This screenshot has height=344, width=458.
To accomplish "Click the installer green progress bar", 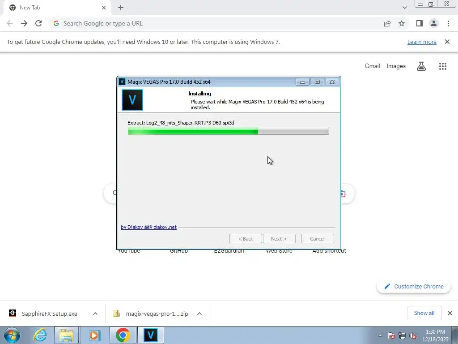I will click(229, 131).
